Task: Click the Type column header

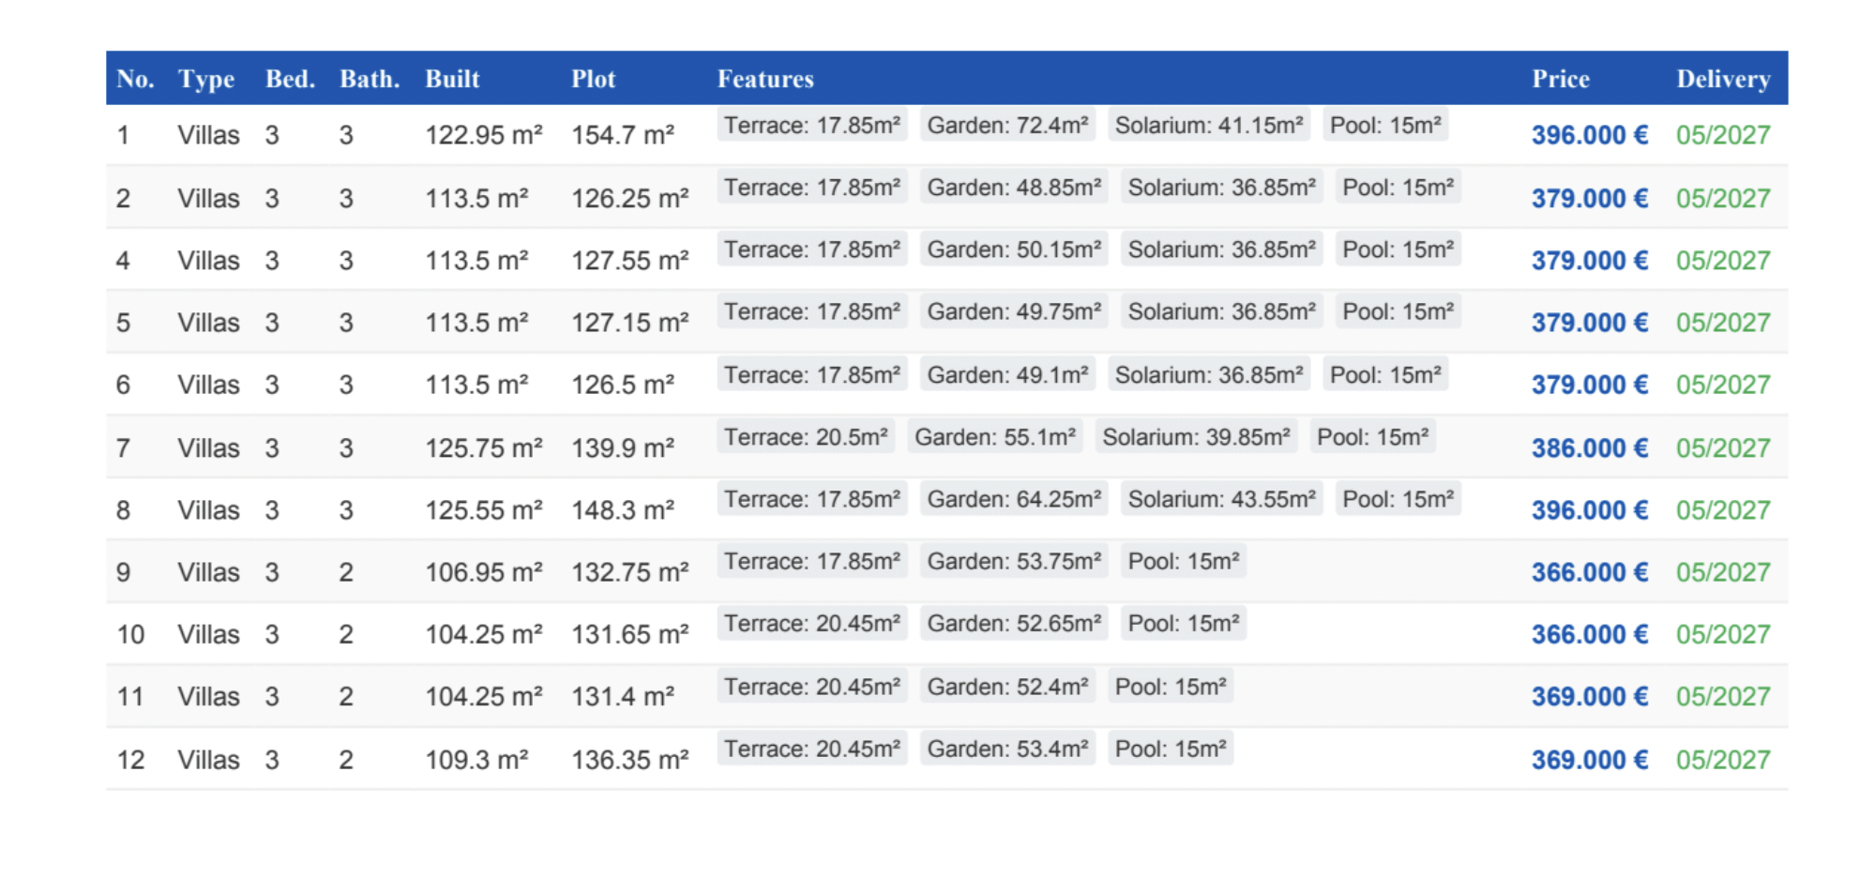Action: (205, 79)
